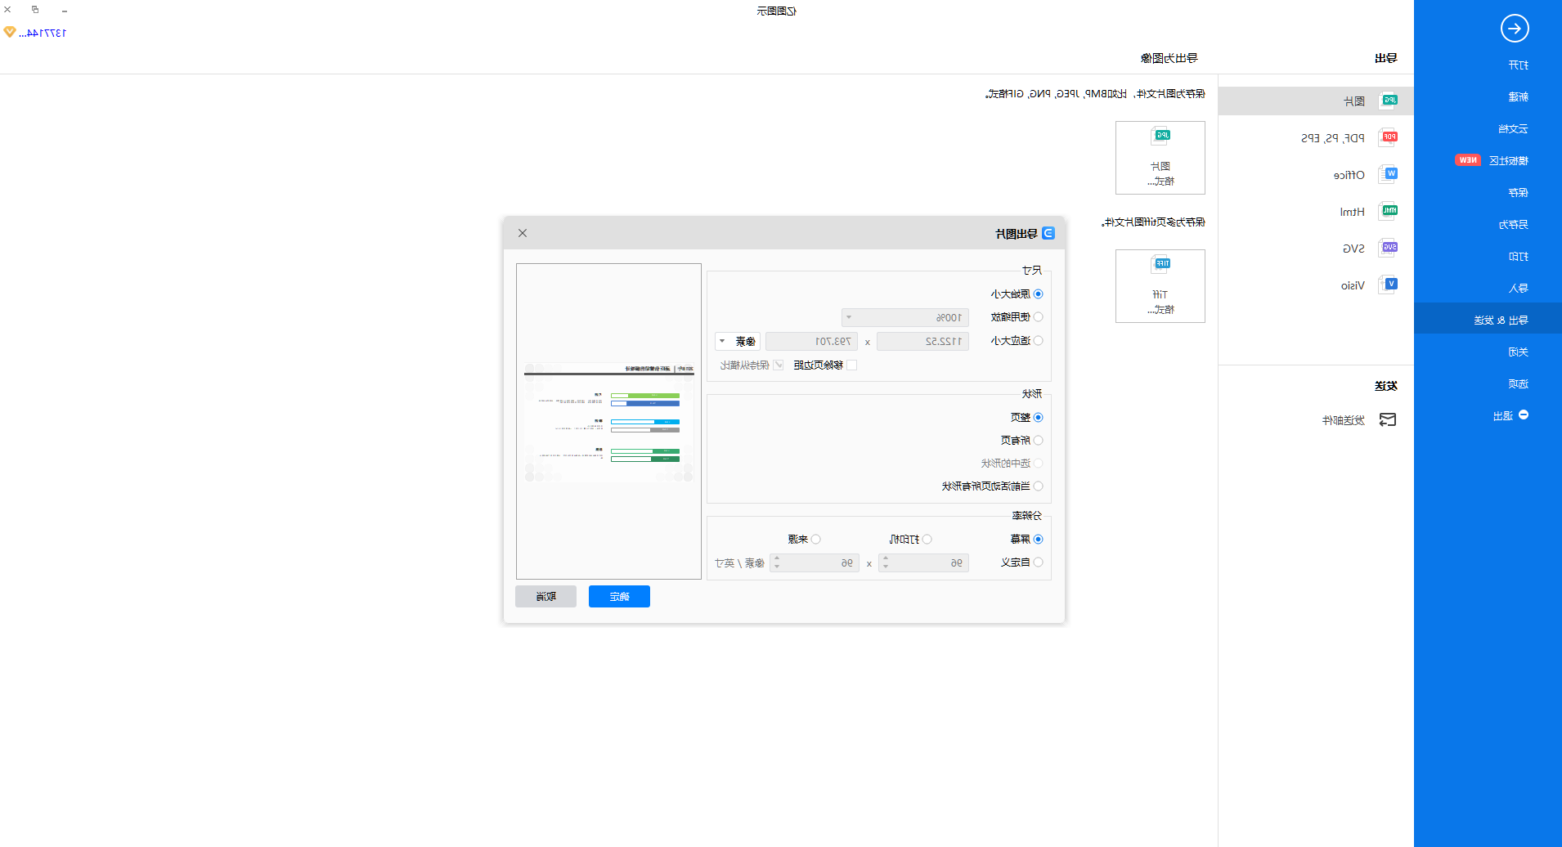Click the 发送邮件 link
1562x847 pixels.
coord(1344,420)
